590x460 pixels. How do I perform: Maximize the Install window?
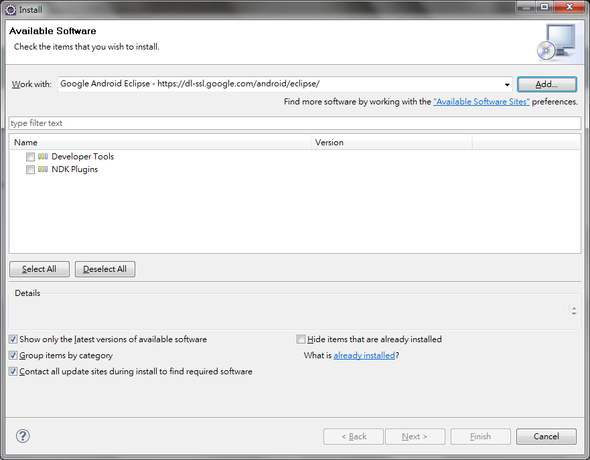tap(544, 7)
